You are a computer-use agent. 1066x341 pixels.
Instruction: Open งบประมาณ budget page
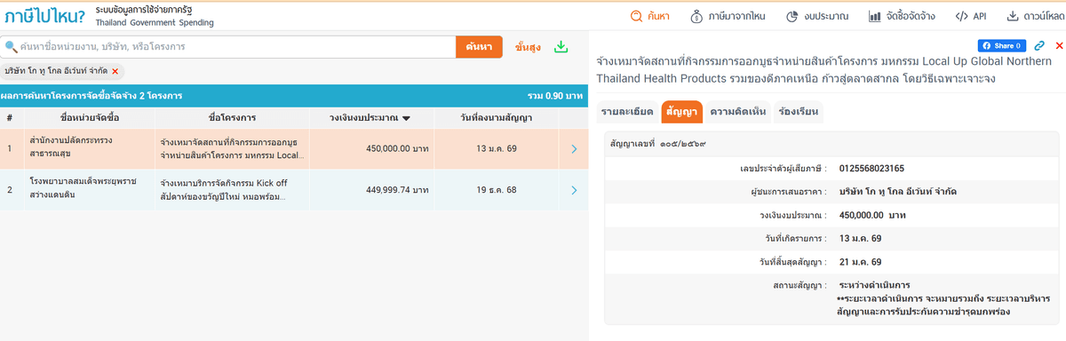click(817, 16)
